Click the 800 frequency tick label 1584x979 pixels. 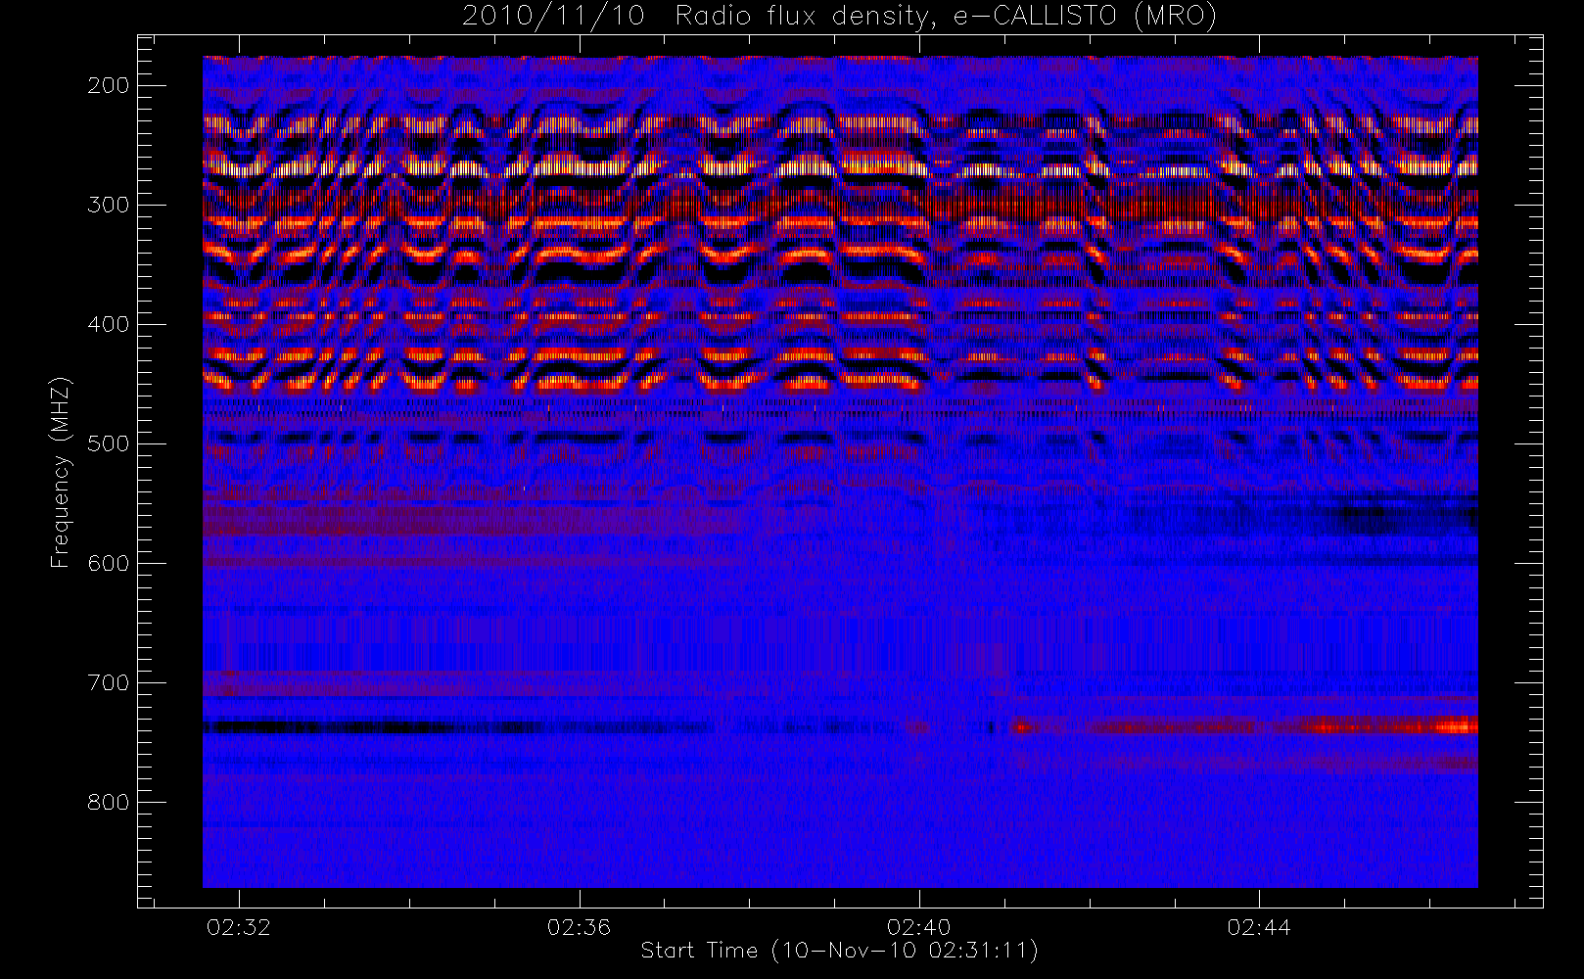tap(109, 802)
